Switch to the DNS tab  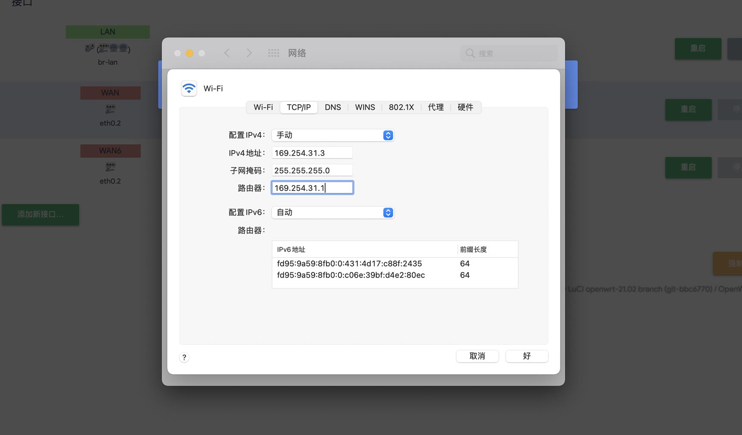332,107
